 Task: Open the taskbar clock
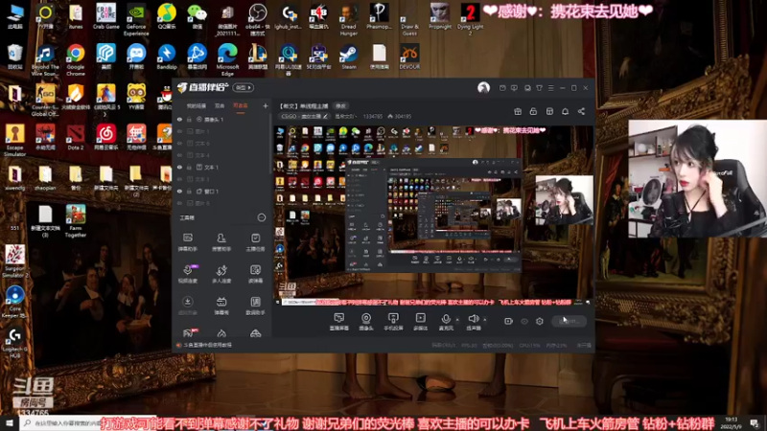pyautogui.click(x=731, y=422)
